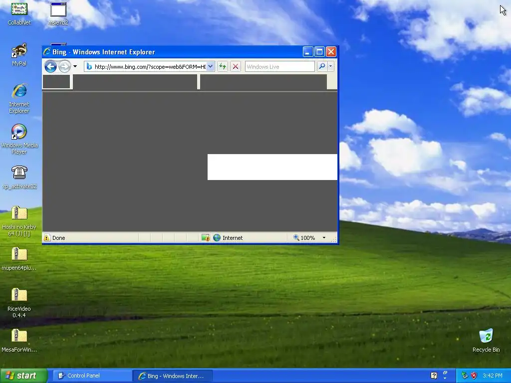The width and height of the screenshot is (511, 383).
Task: Select the mupen64plus zip folder
Action: point(19,259)
